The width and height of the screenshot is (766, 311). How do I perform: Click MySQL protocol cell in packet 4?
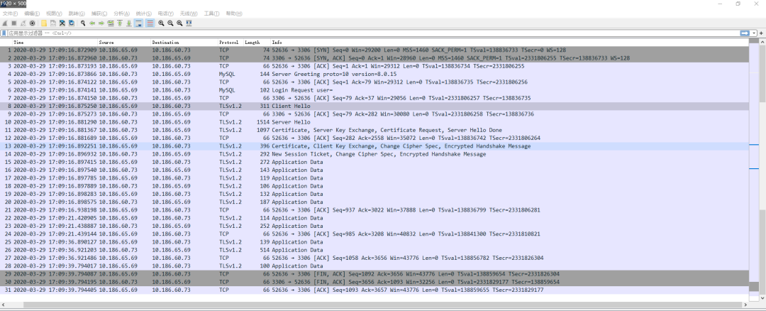point(226,74)
